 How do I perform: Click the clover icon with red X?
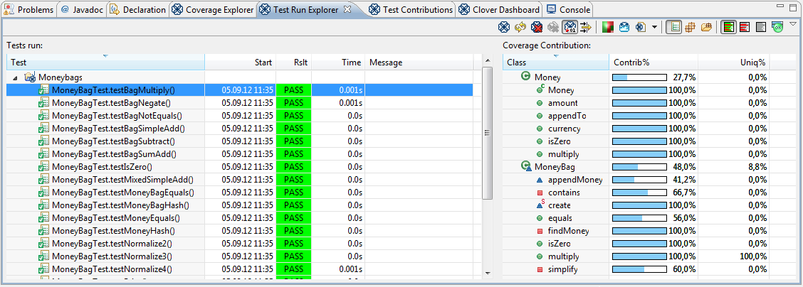pos(537,28)
